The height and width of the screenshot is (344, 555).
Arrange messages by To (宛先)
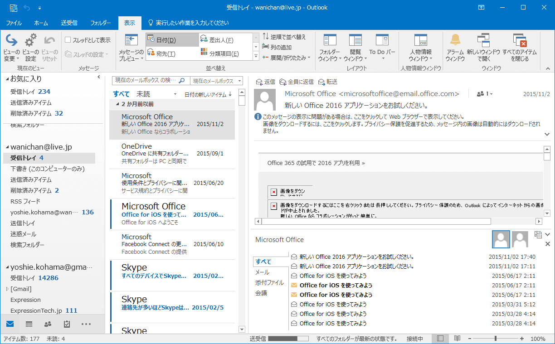click(172, 53)
